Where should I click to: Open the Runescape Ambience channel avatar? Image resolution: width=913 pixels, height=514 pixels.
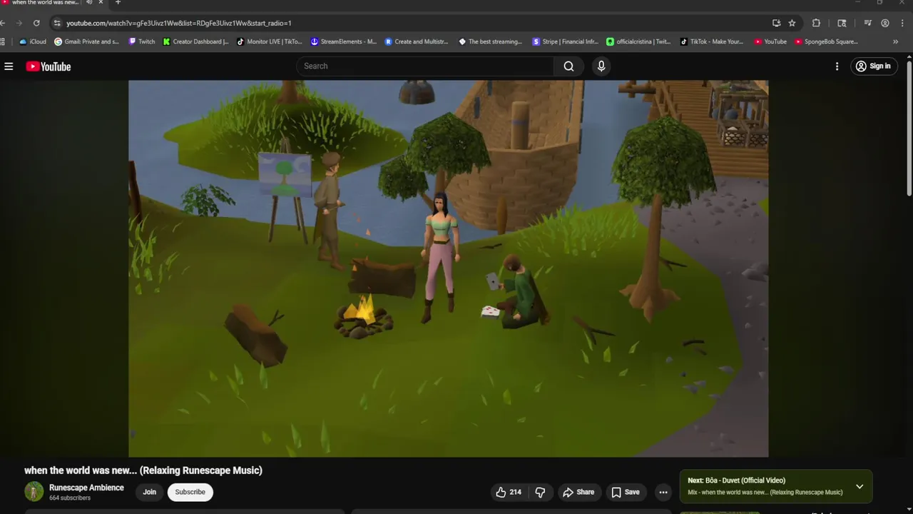(34, 492)
